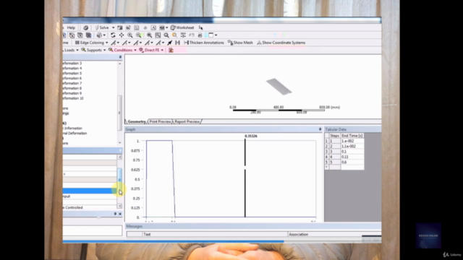Select End Time cell 0.11

352,157
